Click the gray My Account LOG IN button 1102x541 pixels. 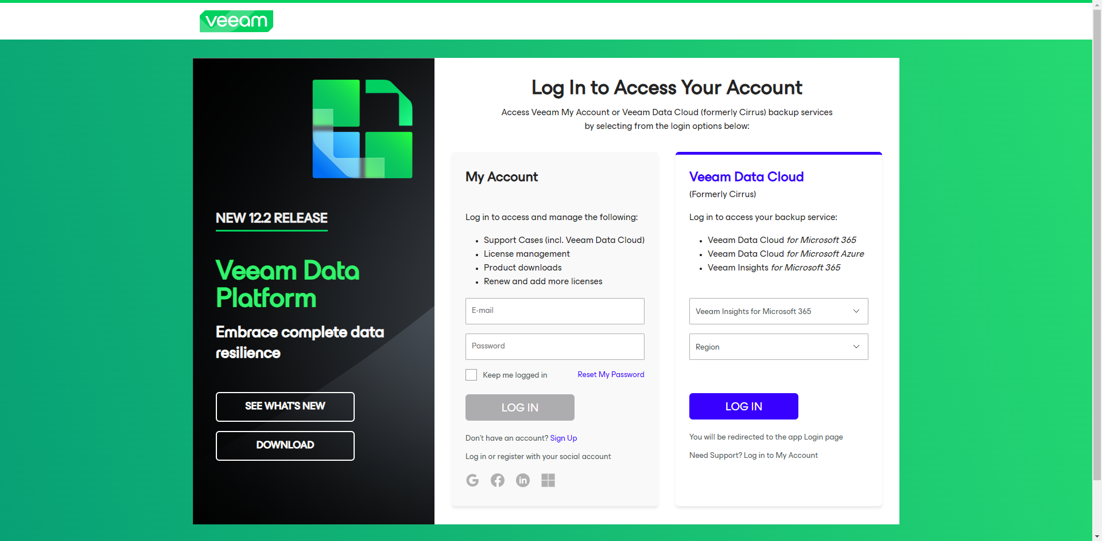tap(520, 407)
